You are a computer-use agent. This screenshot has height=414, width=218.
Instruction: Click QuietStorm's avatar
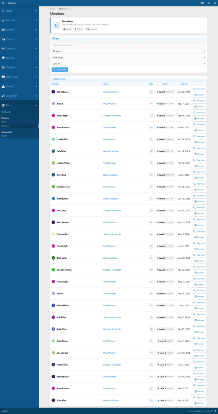pos(53,341)
